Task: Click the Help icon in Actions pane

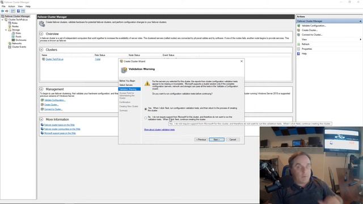Action: (299, 53)
